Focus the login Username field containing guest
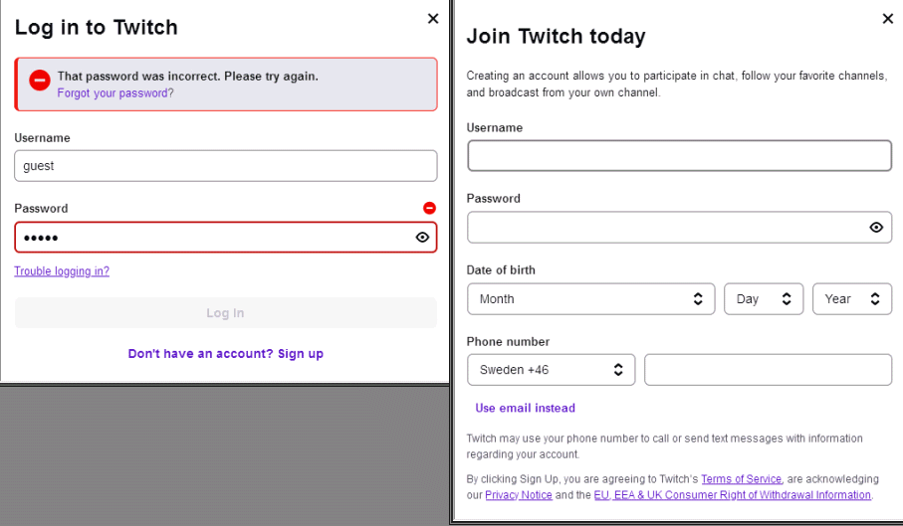The width and height of the screenshot is (903, 526). pyautogui.click(x=226, y=166)
